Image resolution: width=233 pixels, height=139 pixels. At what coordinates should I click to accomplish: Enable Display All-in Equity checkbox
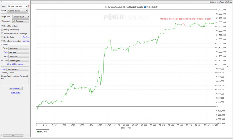[2, 30]
